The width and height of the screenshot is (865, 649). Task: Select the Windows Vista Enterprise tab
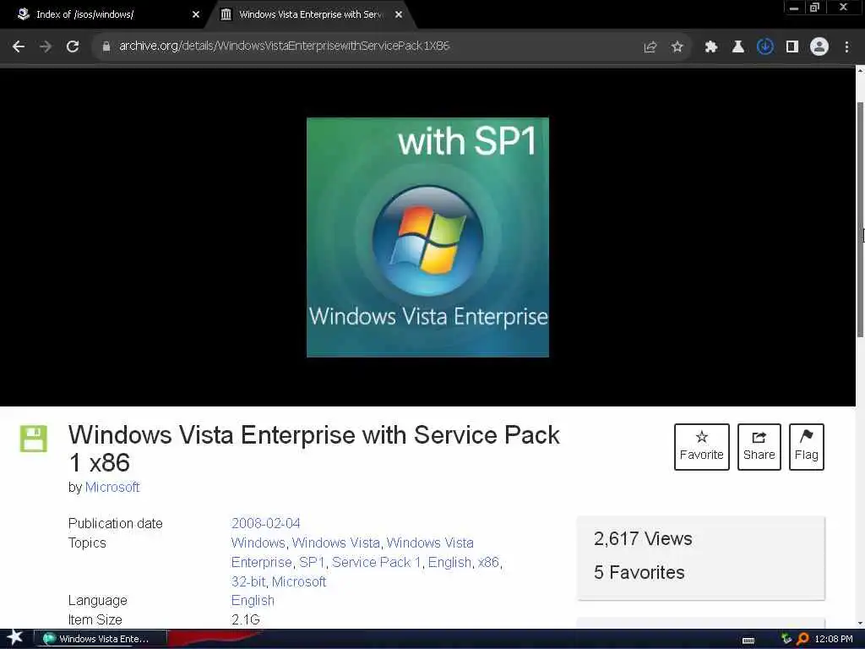click(311, 14)
